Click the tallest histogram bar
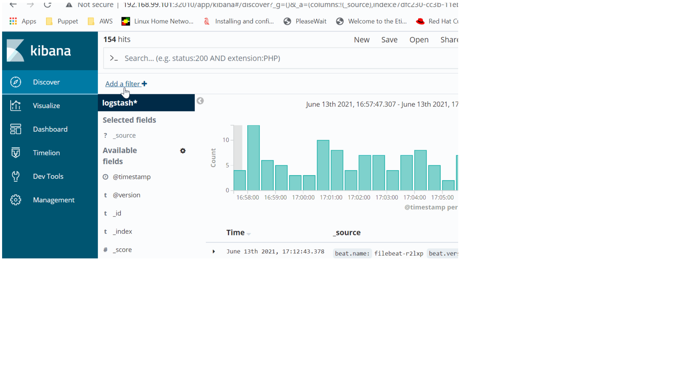694x389 pixels. [253, 158]
